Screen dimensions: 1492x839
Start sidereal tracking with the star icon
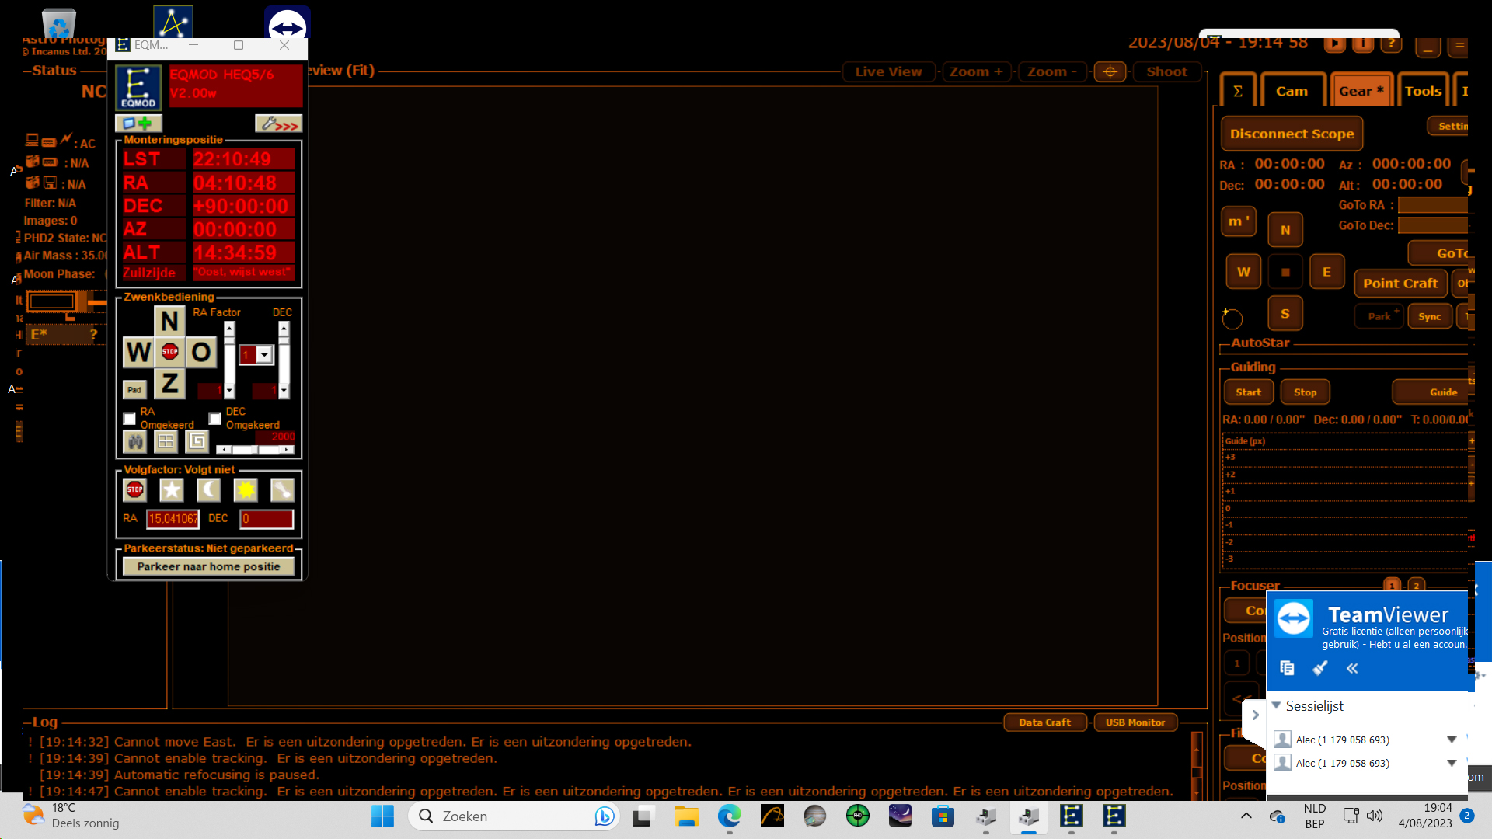point(171,489)
